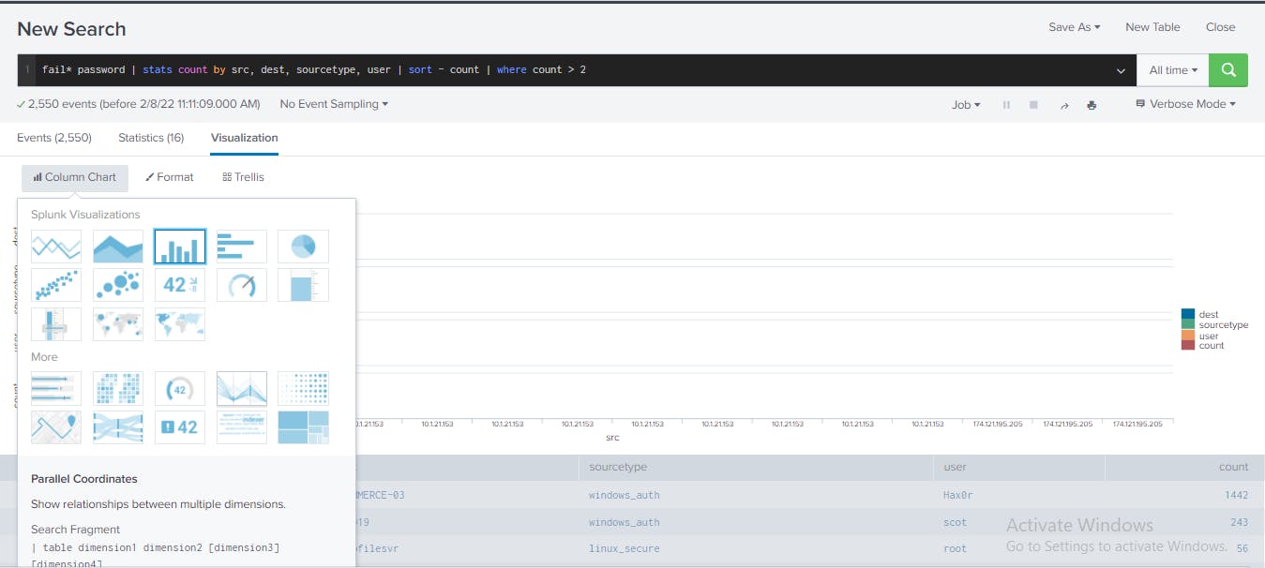Open the No Event Sampling dropdown
Image resolution: width=1265 pixels, height=568 pixels.
(x=334, y=104)
